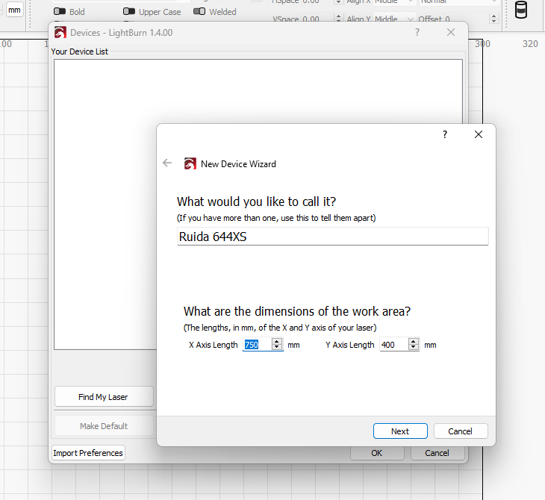This screenshot has height=500, width=545.
Task: Click Import Preferences button
Action: tap(88, 453)
